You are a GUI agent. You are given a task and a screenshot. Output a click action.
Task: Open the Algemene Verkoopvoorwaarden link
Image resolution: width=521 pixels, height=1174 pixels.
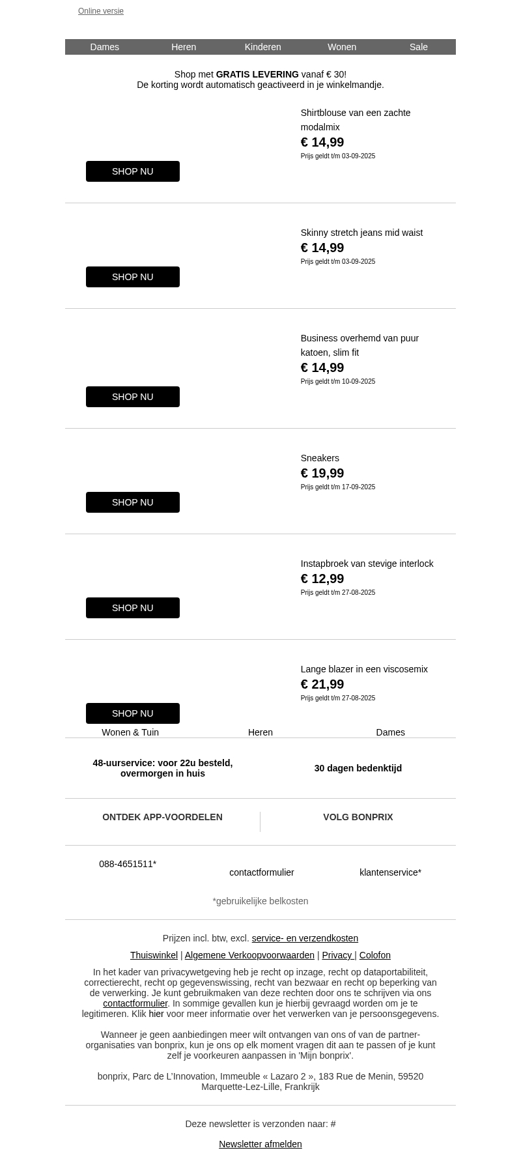249,955
